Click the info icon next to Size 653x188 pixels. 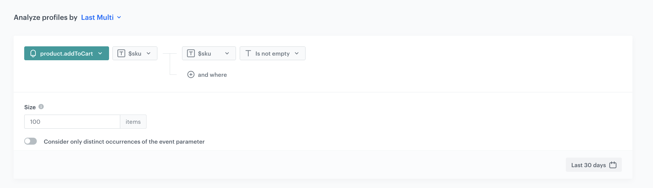pos(41,107)
